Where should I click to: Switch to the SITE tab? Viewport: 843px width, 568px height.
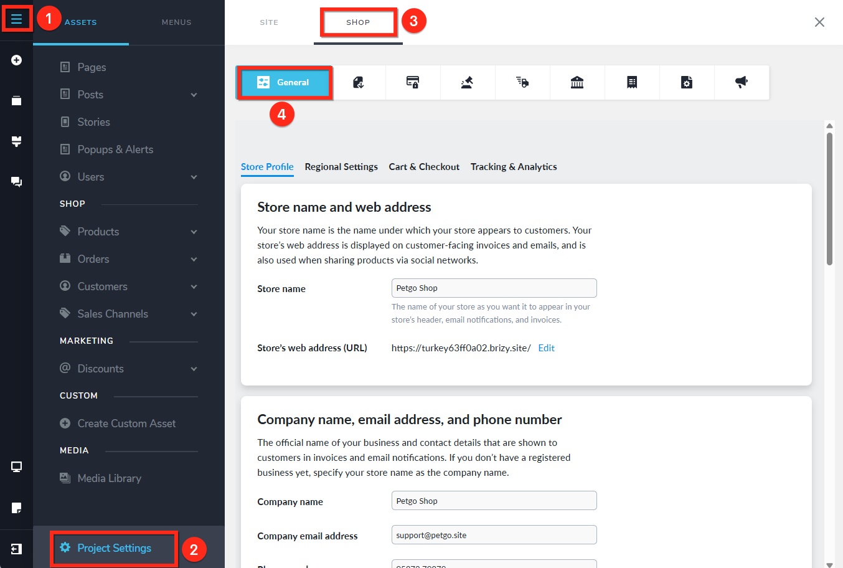(x=269, y=22)
